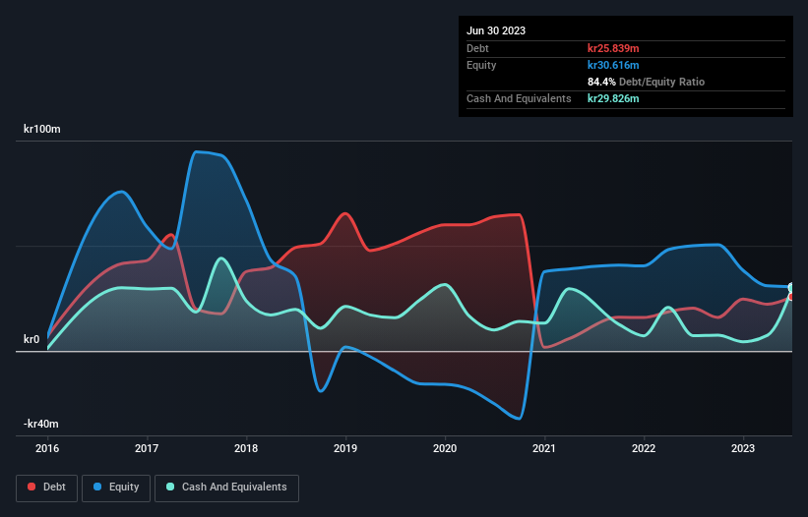Click the teal Cash And Equivalents legend dot
This screenshot has height=517, width=808.
click(x=170, y=487)
